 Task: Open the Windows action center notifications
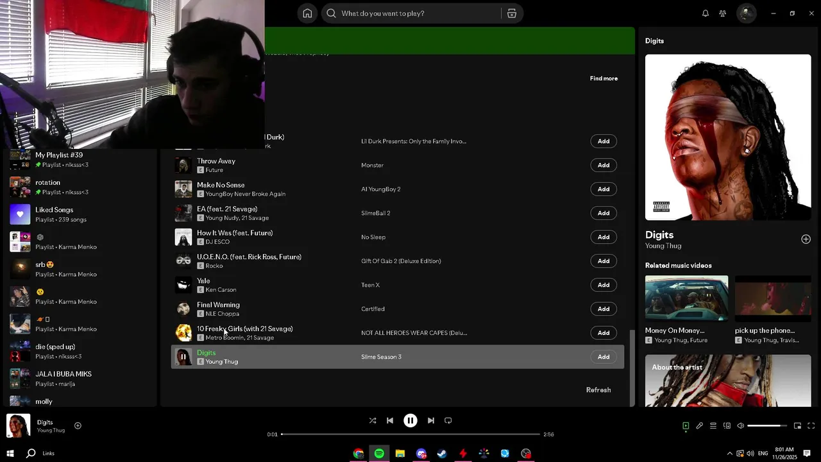click(807, 454)
